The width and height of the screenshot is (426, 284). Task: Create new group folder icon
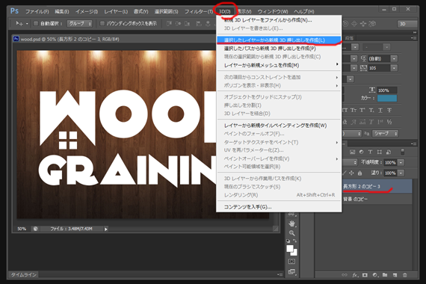(x=385, y=275)
